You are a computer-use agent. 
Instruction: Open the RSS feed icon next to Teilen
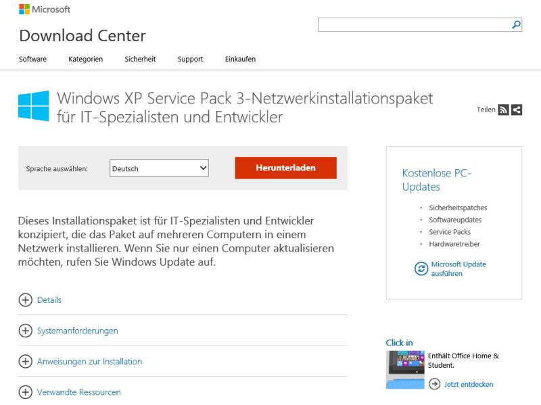pyautogui.click(x=503, y=110)
